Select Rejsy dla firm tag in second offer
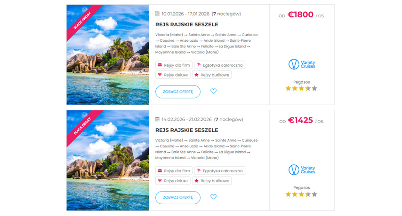 point(174,170)
